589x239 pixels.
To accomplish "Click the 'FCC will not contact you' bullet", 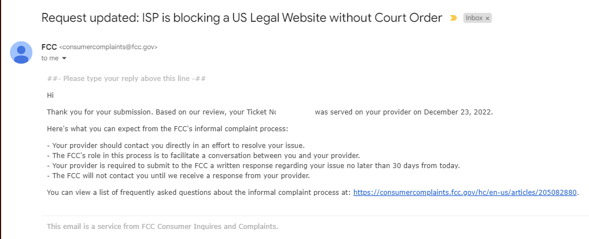I will [x=179, y=176].
